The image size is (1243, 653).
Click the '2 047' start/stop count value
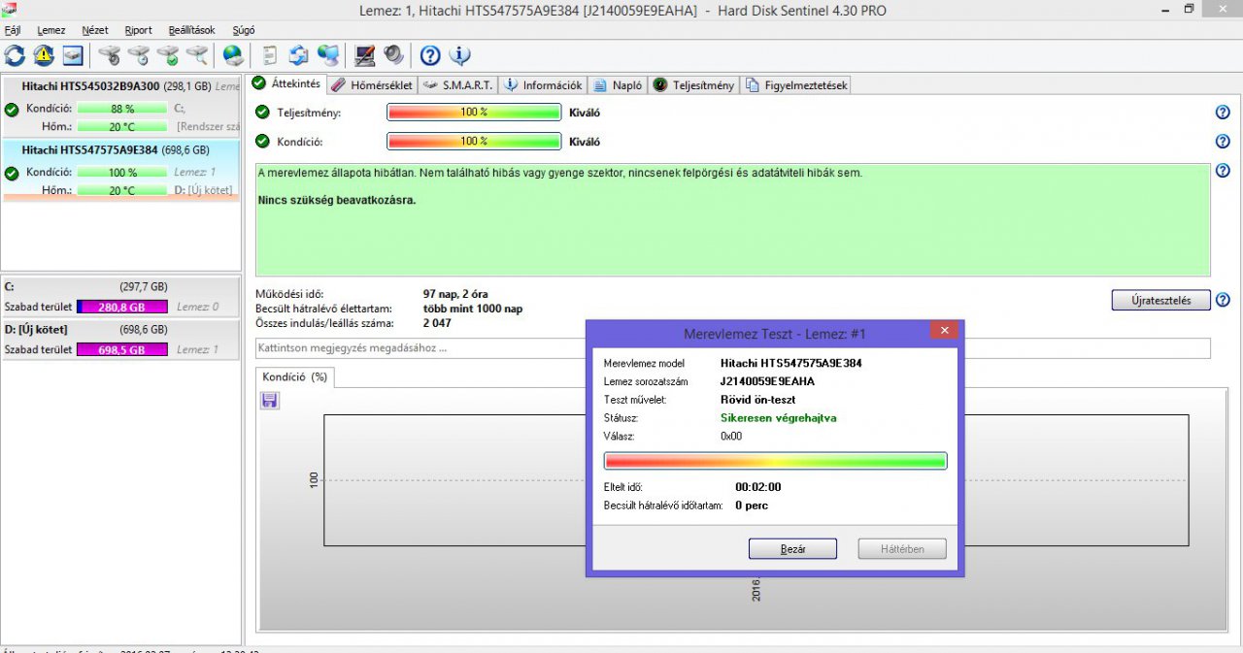point(437,323)
